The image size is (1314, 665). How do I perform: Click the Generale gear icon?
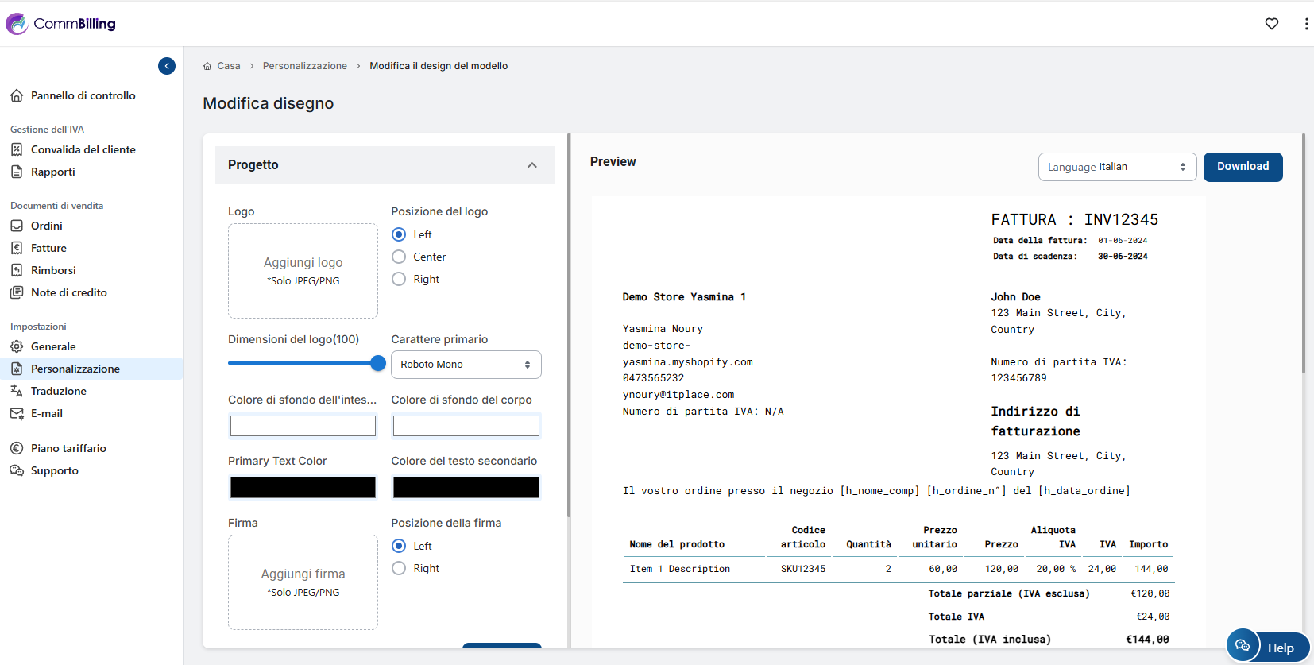point(17,346)
